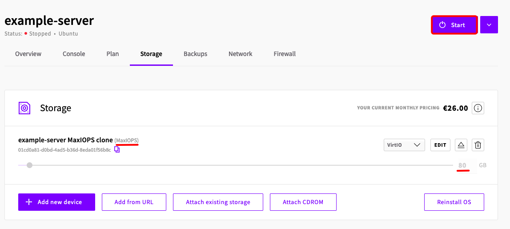Click the pricing info icon
Screen dimensions: 510x229
pyautogui.click(x=478, y=108)
